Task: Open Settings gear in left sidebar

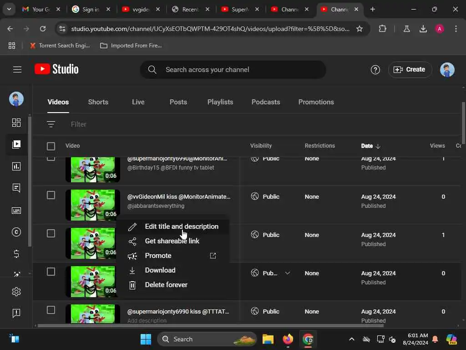Action: (x=16, y=291)
